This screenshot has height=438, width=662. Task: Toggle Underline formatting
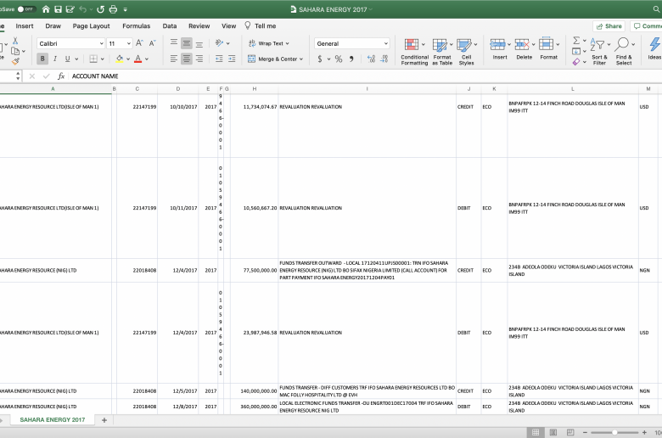[67, 59]
